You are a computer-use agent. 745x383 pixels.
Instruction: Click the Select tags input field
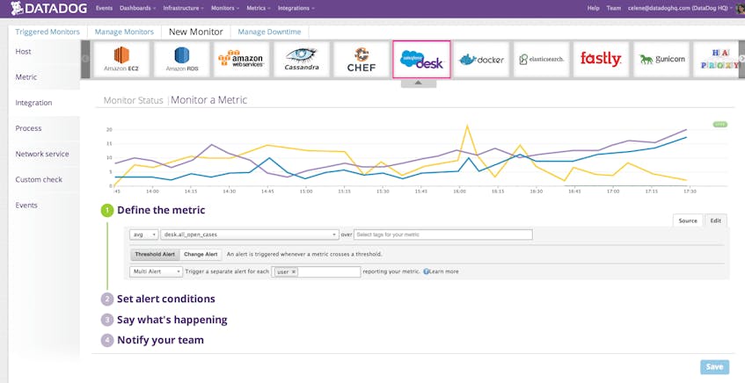click(x=442, y=235)
